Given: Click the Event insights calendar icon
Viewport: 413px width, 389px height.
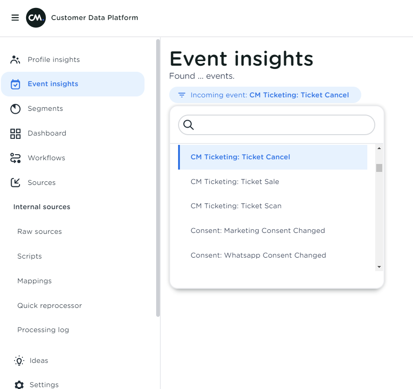Looking at the screenshot, I should point(15,84).
